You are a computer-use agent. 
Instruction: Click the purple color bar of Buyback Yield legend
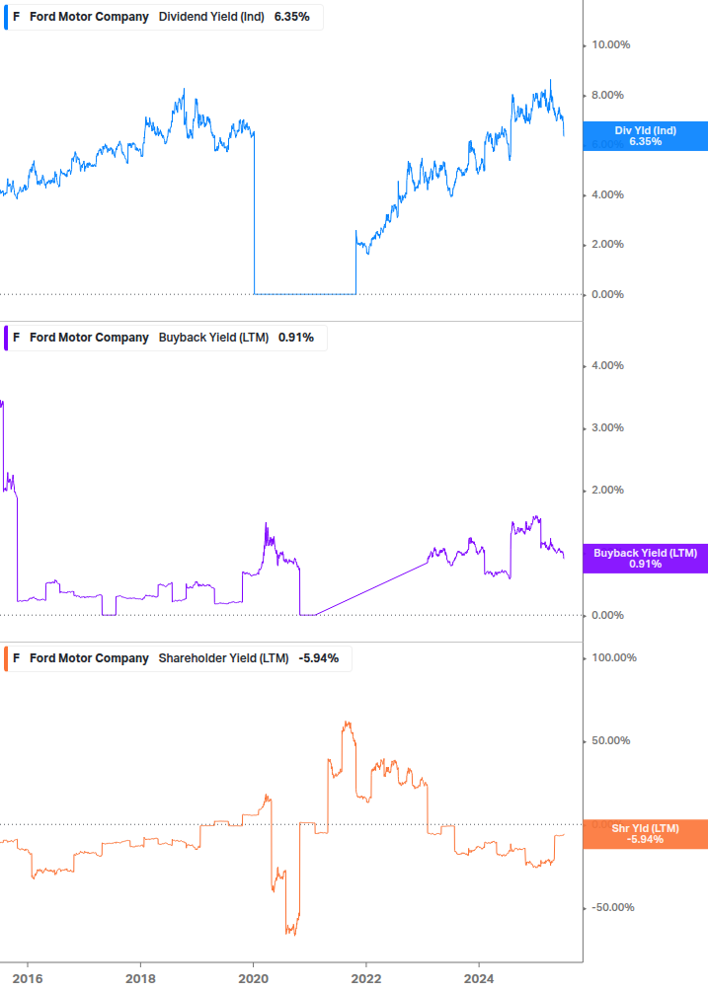[6, 338]
